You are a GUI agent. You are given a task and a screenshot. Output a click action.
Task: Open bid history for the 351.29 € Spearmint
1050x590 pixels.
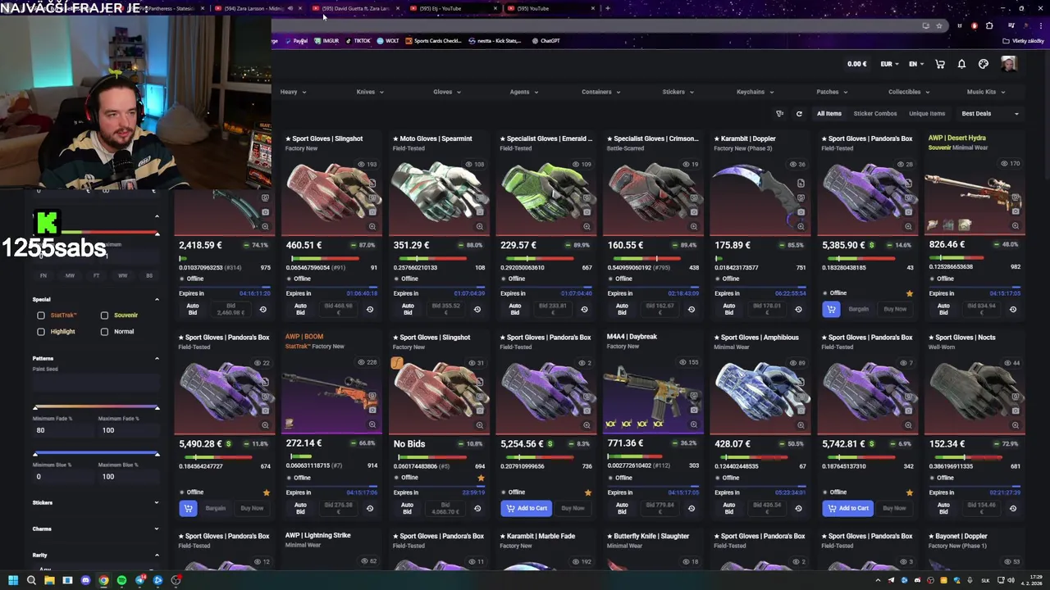point(477,309)
